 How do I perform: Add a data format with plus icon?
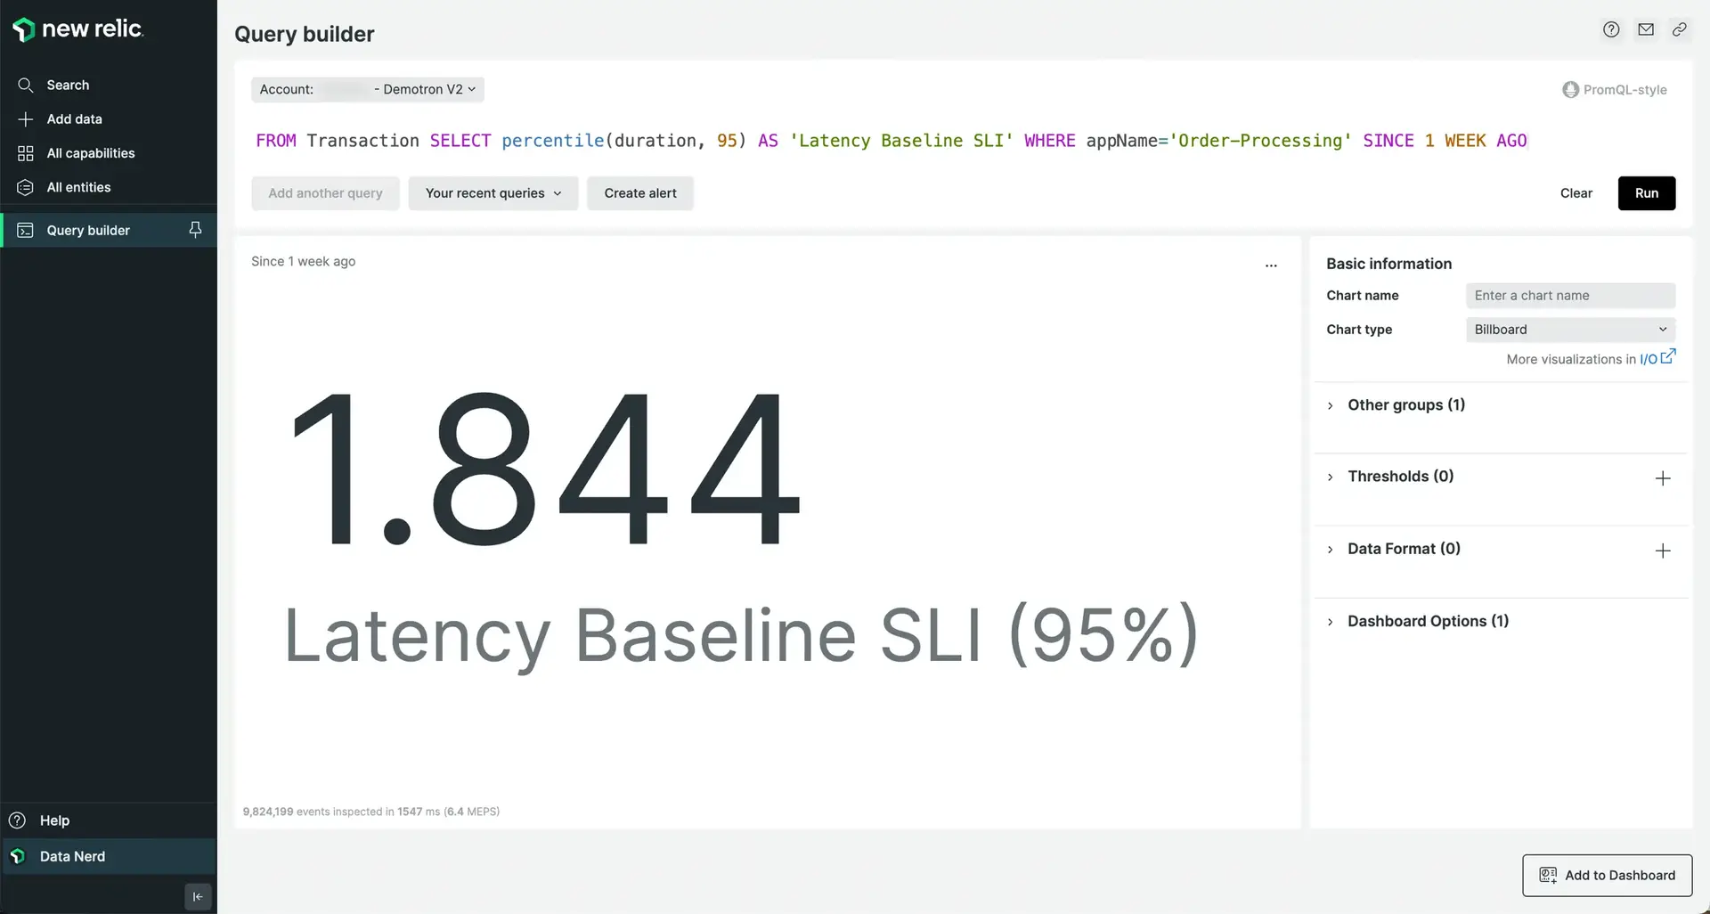point(1662,551)
